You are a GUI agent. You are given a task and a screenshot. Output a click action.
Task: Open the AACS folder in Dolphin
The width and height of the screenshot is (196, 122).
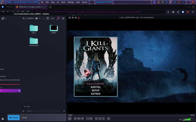34,29
